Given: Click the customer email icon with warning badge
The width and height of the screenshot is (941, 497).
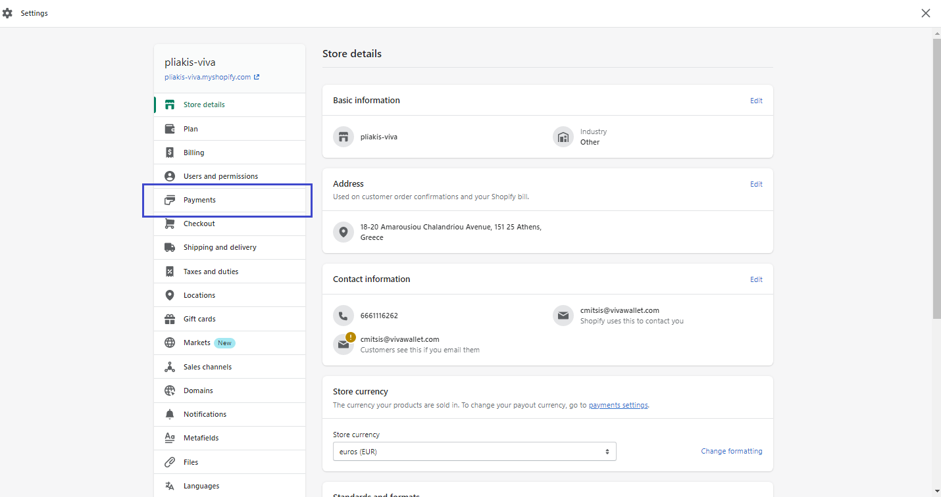Looking at the screenshot, I should pyautogui.click(x=344, y=343).
